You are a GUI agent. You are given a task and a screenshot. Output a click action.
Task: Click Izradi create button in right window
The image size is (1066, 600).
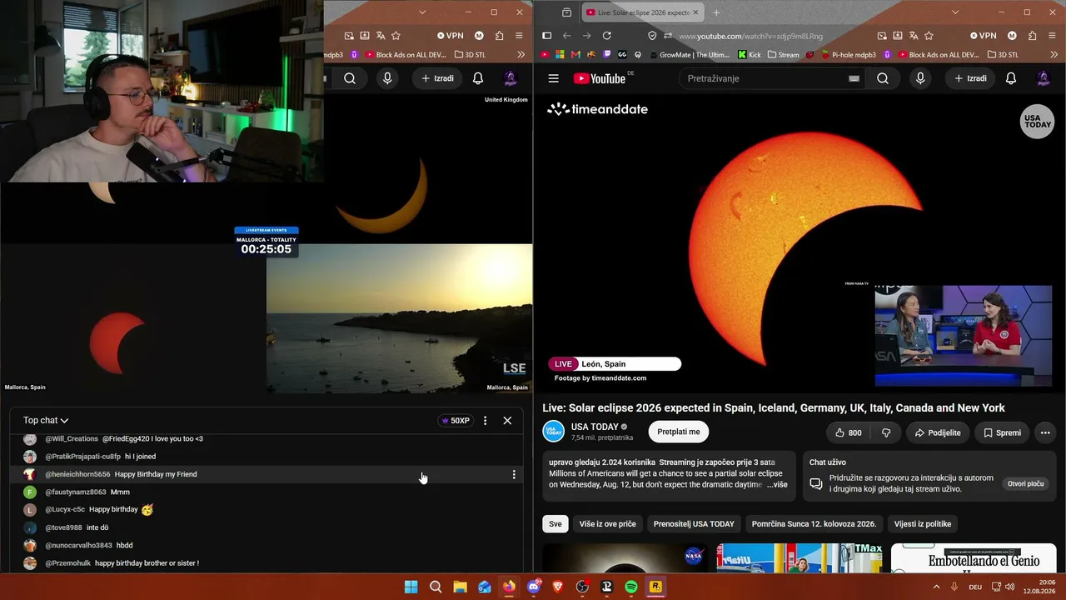[970, 78]
